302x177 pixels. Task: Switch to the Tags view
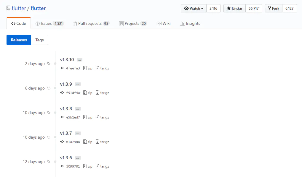pyautogui.click(x=39, y=40)
